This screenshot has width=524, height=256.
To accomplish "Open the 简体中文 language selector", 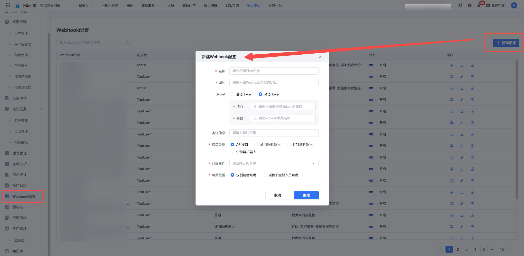I will tap(496, 5).
